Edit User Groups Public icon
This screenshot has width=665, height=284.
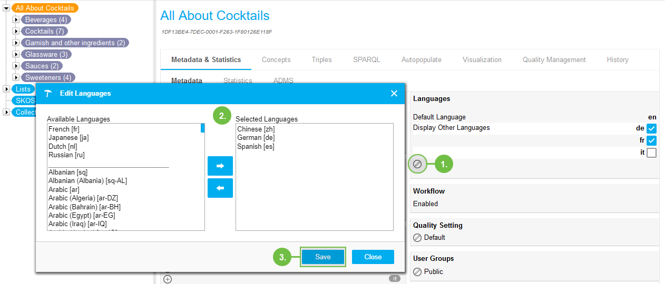[417, 272]
